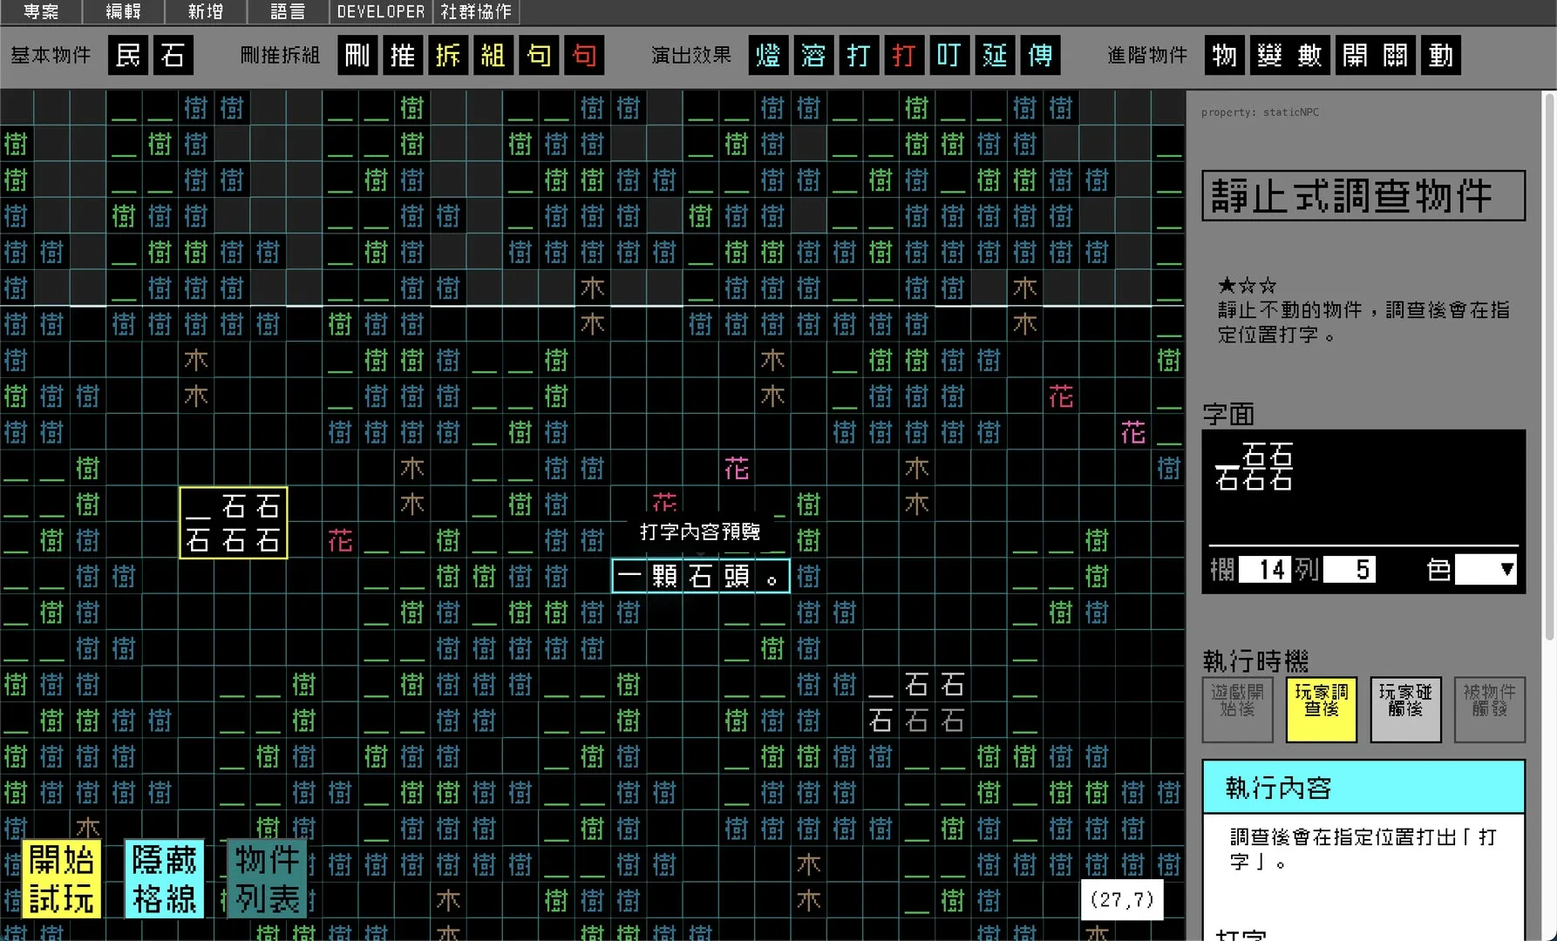Select the cyan 溶 effect icon
Screen dimensions: 1557x941
click(813, 56)
